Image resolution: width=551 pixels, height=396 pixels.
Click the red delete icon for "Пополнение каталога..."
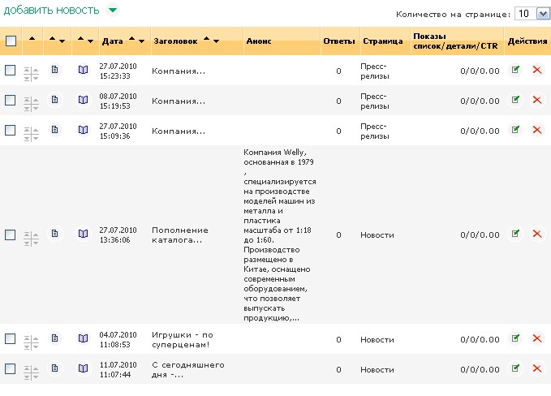(x=536, y=234)
